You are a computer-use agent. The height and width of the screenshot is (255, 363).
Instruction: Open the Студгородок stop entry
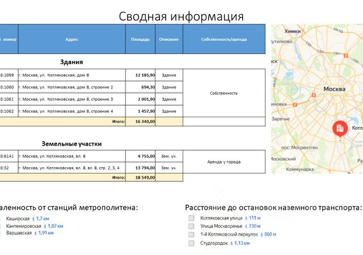214,243
